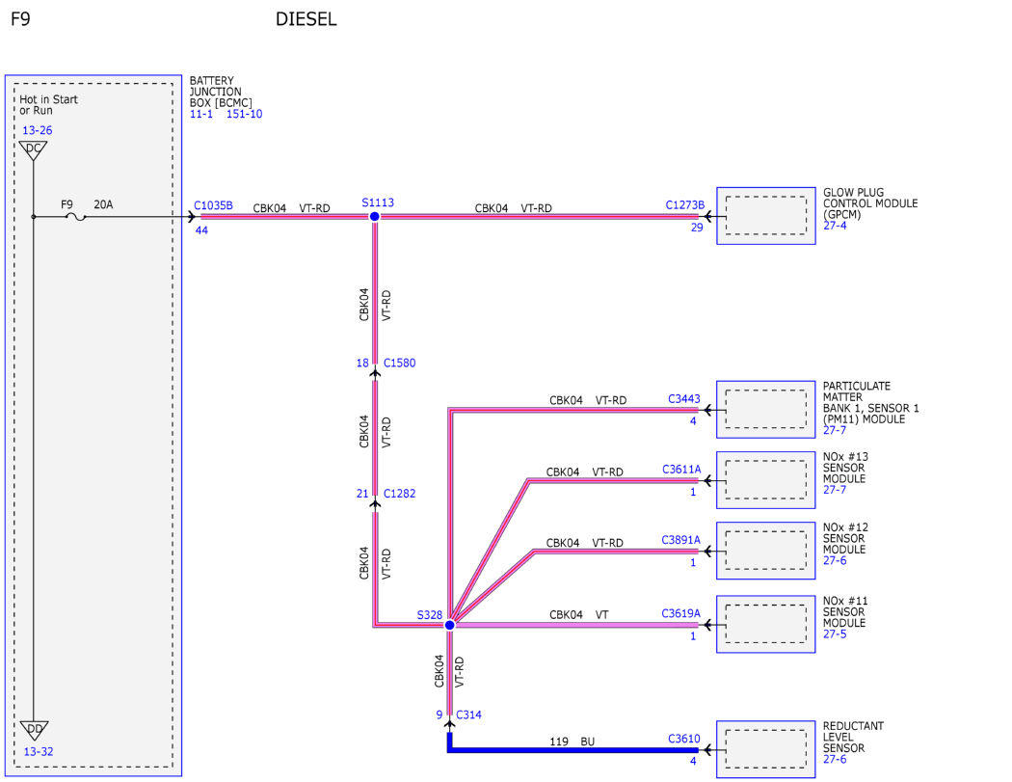The height and width of the screenshot is (782, 1012).
Task: Select the Particulate Matter PM11 Module box
Action: click(766, 410)
